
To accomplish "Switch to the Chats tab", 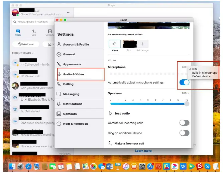I will 18,32.
